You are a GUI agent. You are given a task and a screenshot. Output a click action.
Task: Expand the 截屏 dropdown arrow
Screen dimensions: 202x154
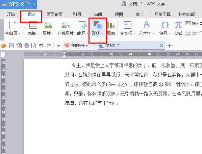[x=87, y=33]
